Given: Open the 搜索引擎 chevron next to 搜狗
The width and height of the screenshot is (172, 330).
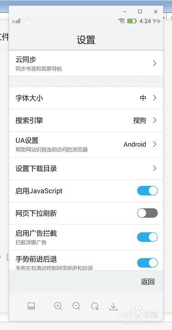Looking at the screenshot, I should [x=155, y=120].
